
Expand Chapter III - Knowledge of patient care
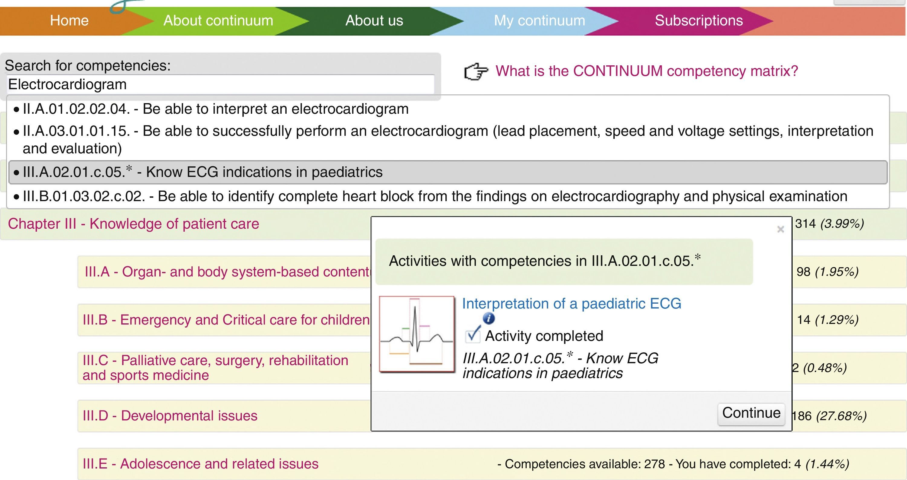pos(133,224)
